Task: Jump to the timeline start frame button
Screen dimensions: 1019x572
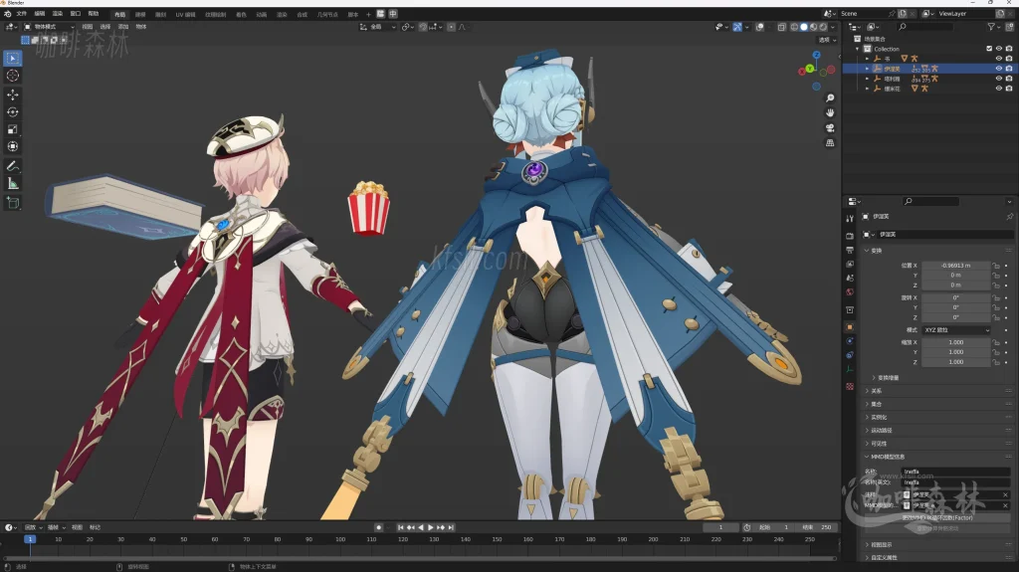Action: tap(400, 528)
